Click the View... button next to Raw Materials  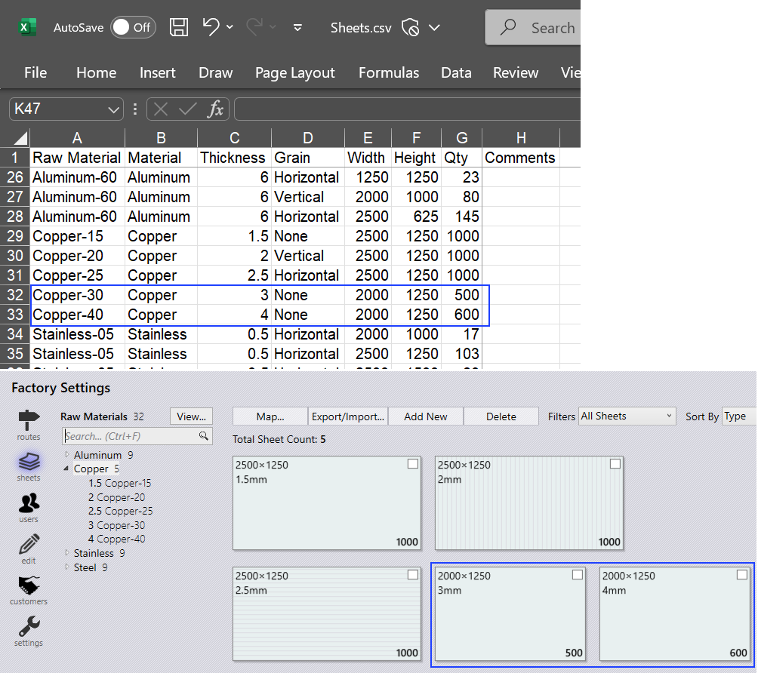(191, 416)
